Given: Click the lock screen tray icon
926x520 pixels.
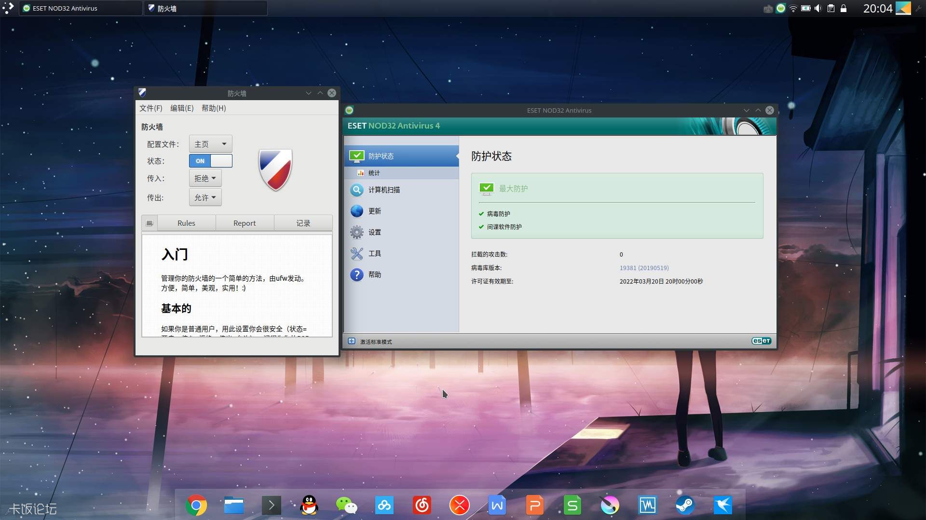Looking at the screenshot, I should tap(844, 9).
